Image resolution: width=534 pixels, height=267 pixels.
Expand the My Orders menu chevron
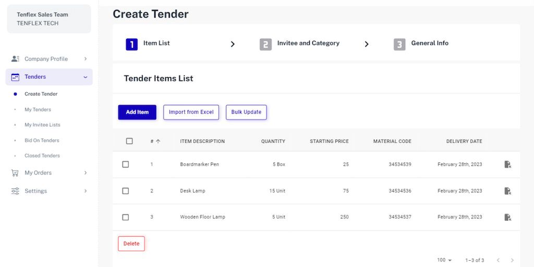pyautogui.click(x=86, y=173)
